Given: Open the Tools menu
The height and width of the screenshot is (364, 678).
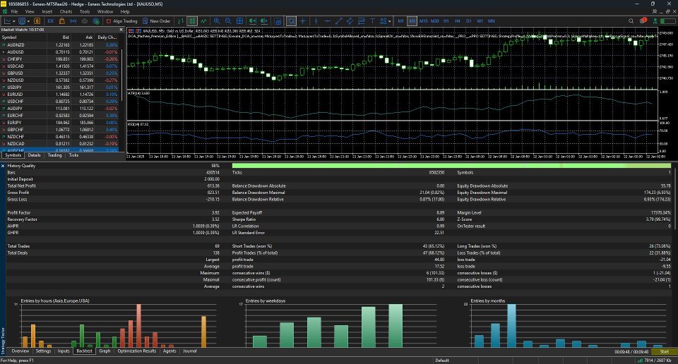Looking at the screenshot, I should click(85, 12).
